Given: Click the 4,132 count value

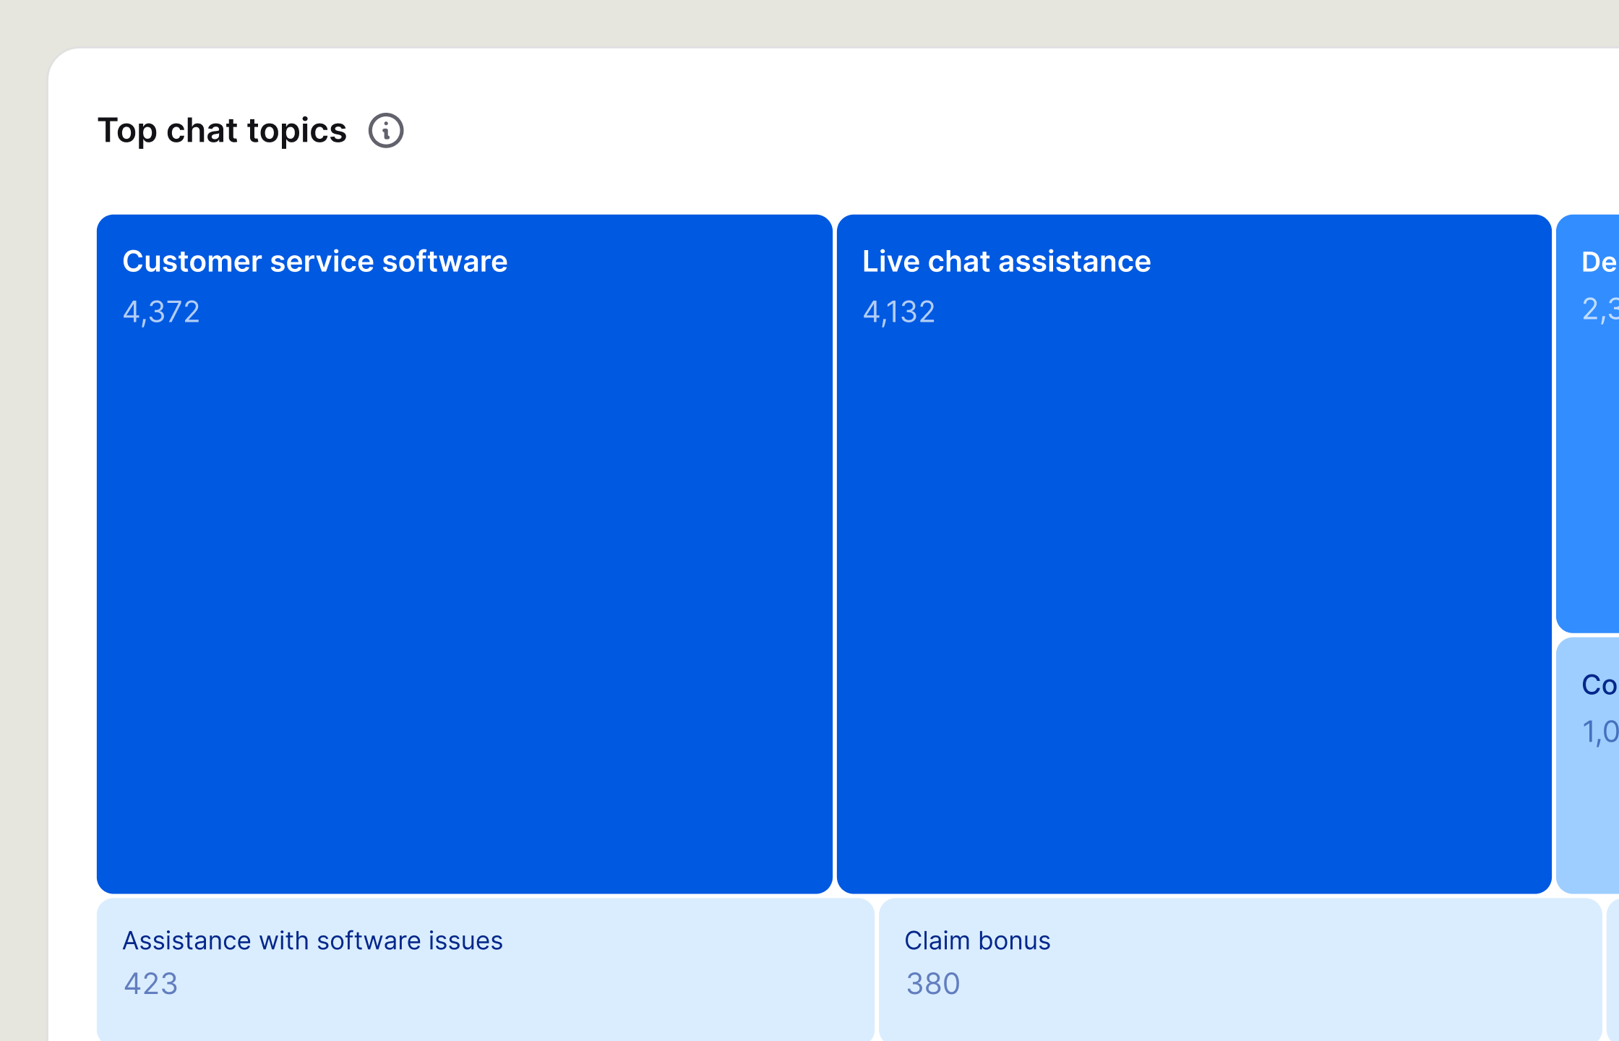Looking at the screenshot, I should pos(899,312).
